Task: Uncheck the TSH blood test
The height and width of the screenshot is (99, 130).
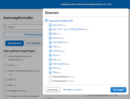Action: [x=50, y=72]
